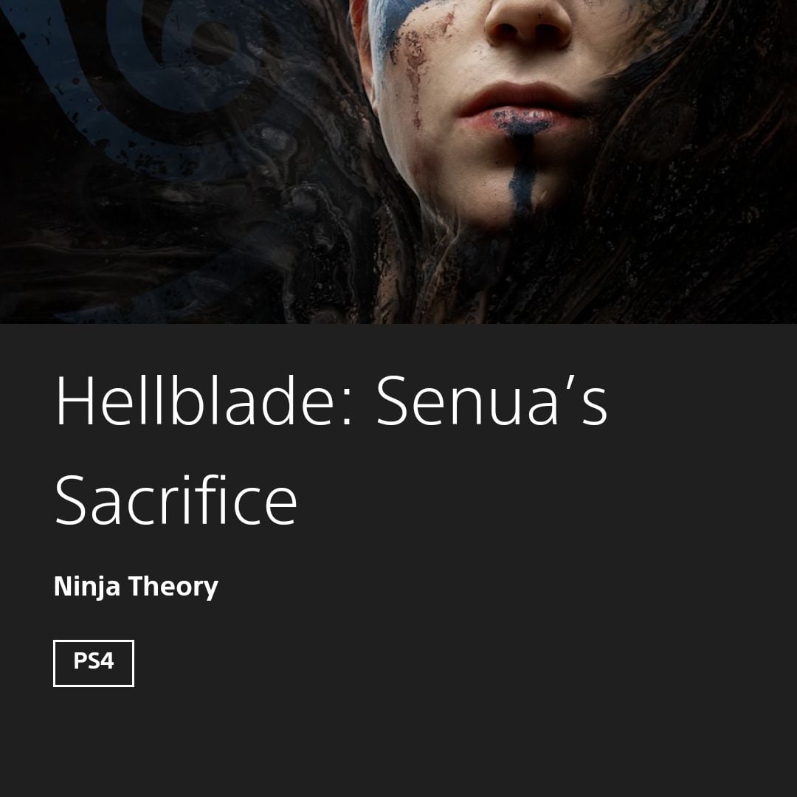The width and height of the screenshot is (797, 797).
Task: Click the word Theory in publisher name
Action: point(173,586)
